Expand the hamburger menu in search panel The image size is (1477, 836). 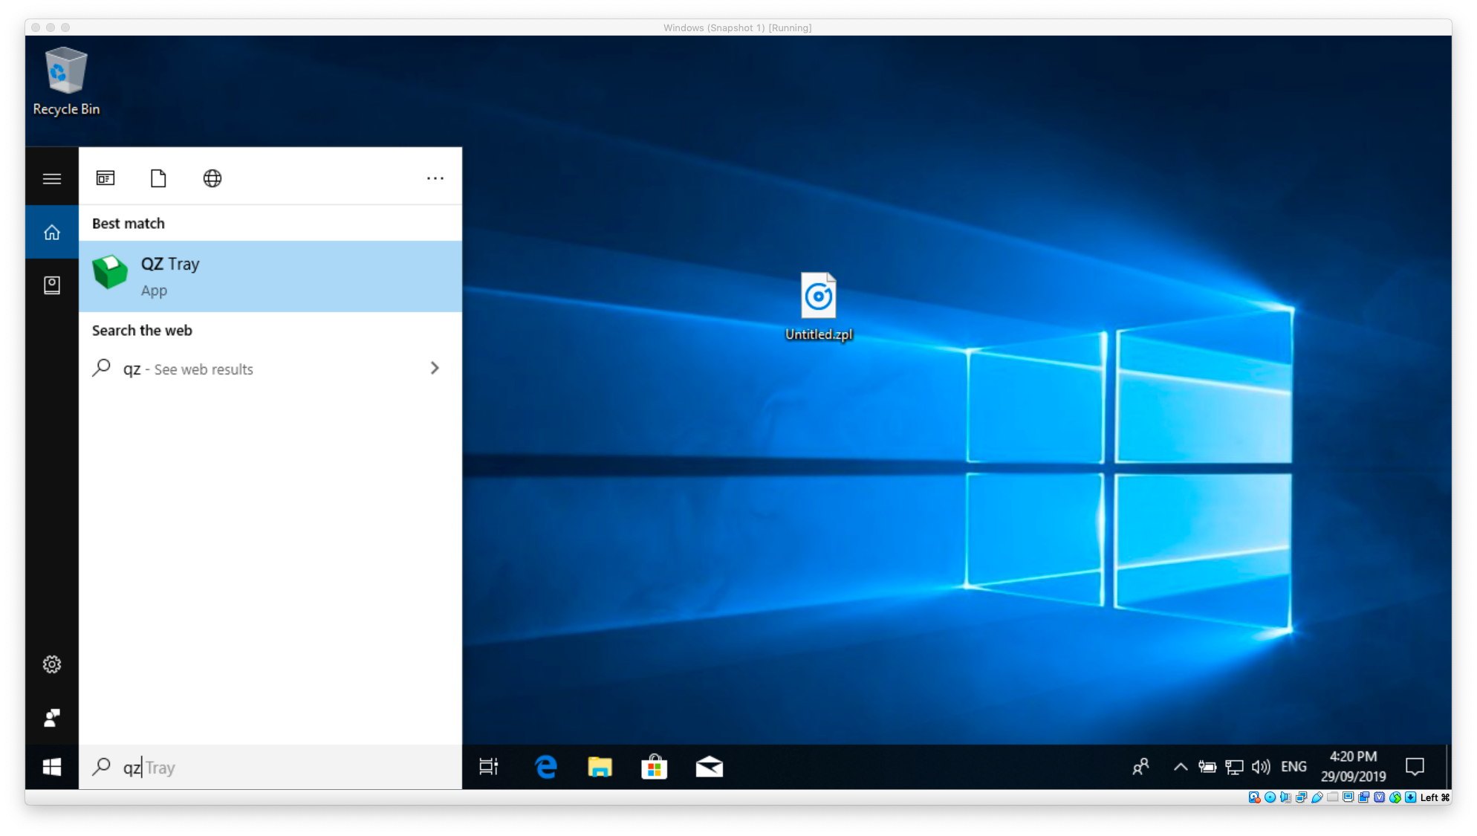pyautogui.click(x=52, y=178)
